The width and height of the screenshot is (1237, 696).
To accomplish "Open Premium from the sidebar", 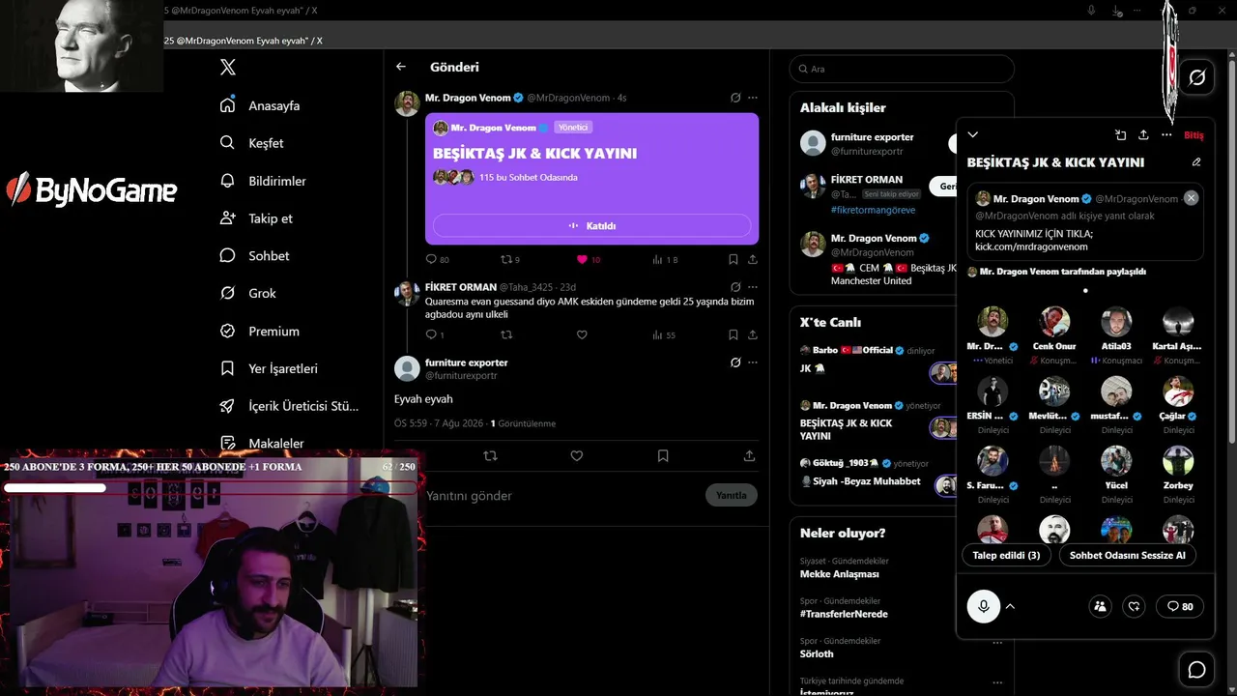I will (x=260, y=331).
